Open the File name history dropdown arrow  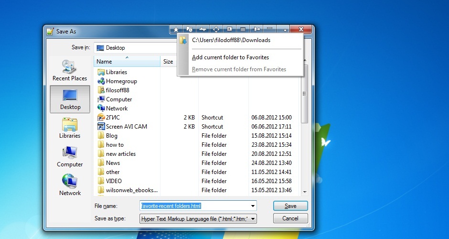click(253, 206)
